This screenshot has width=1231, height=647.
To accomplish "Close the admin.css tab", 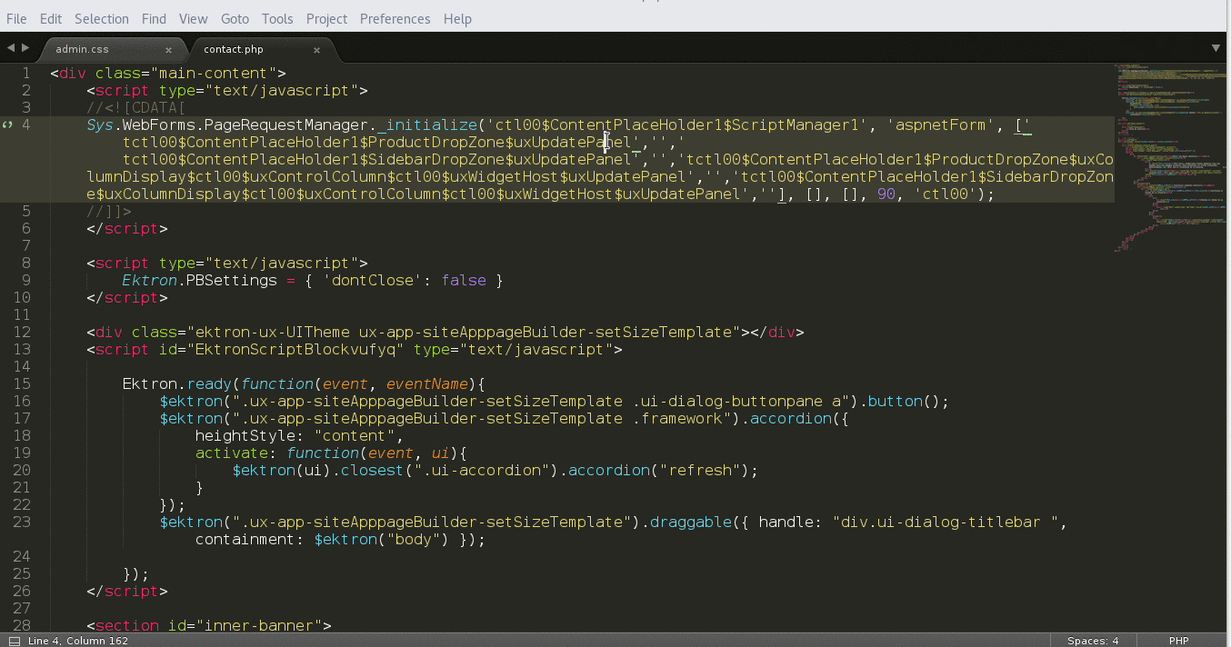I will (168, 50).
